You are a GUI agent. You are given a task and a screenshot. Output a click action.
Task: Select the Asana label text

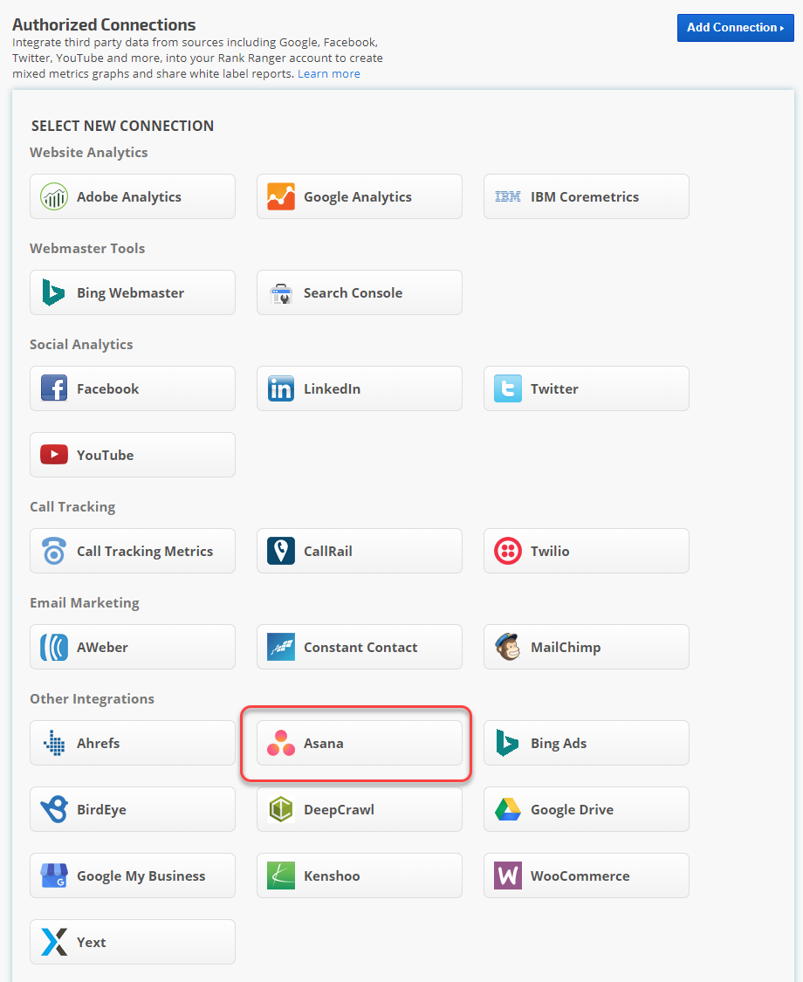point(324,743)
